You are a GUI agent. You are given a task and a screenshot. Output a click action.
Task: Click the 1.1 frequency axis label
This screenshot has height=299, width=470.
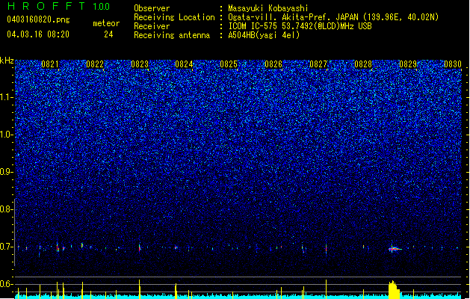click(x=6, y=97)
